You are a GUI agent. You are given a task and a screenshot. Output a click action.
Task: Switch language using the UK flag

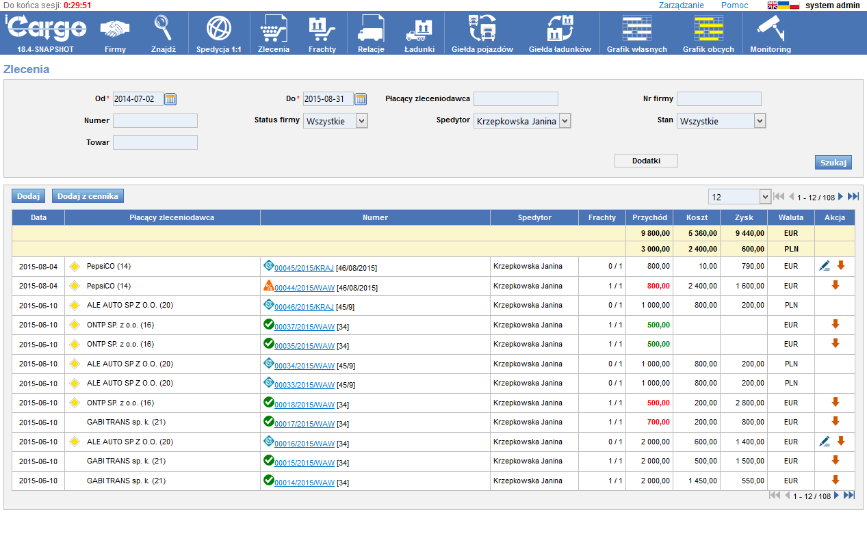[773, 5]
